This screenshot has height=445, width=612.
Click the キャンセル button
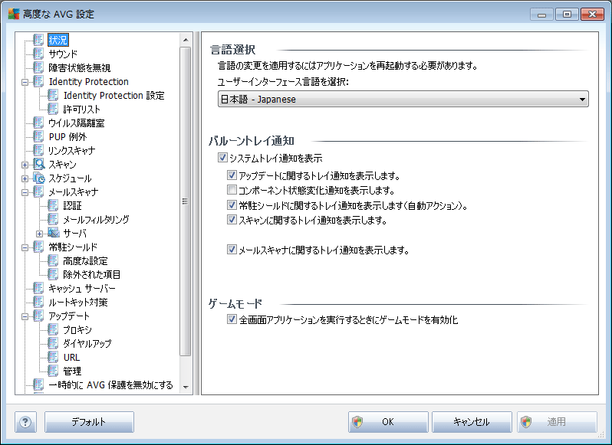pyautogui.click(x=472, y=422)
